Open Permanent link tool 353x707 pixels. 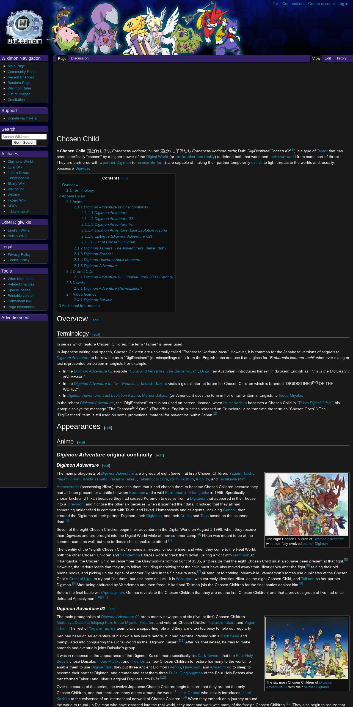click(20, 301)
